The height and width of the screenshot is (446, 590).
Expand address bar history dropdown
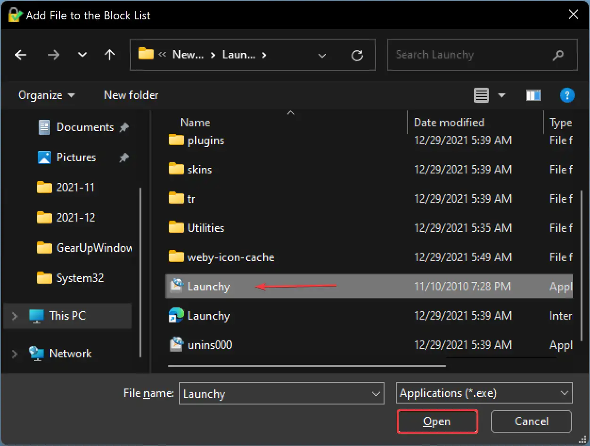tap(322, 56)
